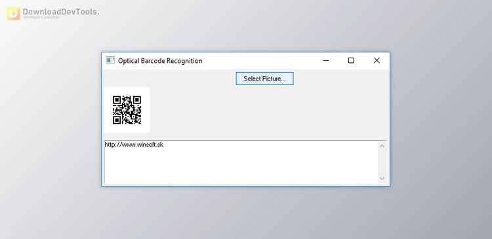The image size is (492, 239).
Task: Open the app icon in the title bar
Action: pos(110,60)
